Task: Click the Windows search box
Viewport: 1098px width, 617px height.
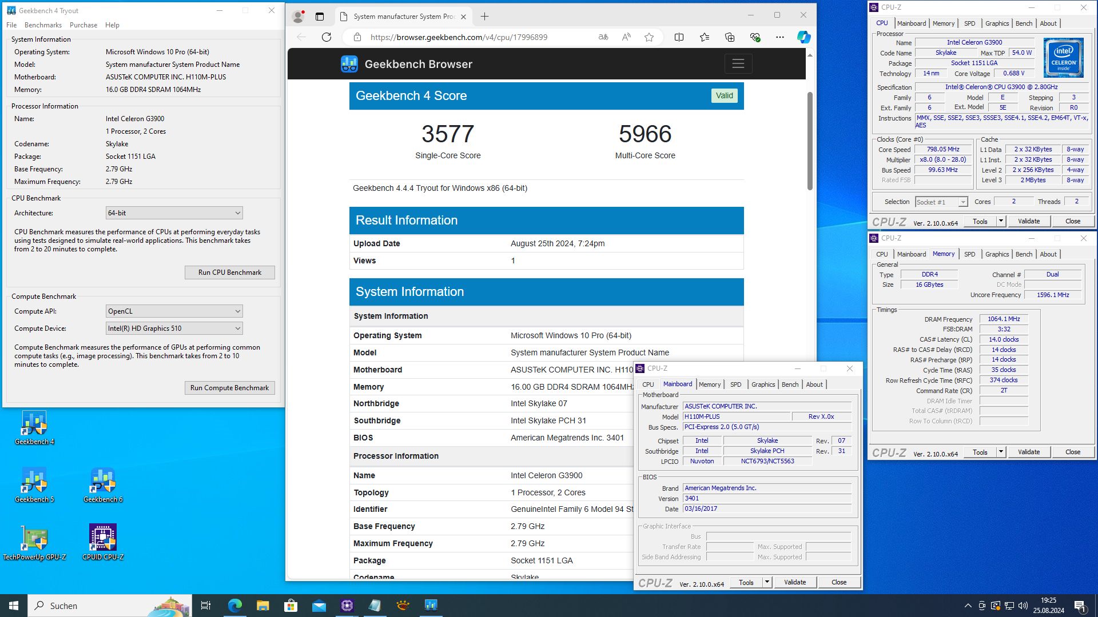Action: click(x=109, y=606)
